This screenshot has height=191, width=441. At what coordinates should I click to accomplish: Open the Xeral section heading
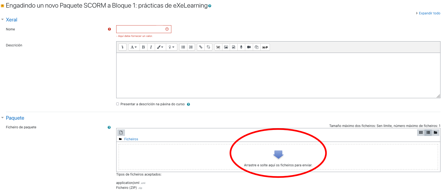point(11,20)
